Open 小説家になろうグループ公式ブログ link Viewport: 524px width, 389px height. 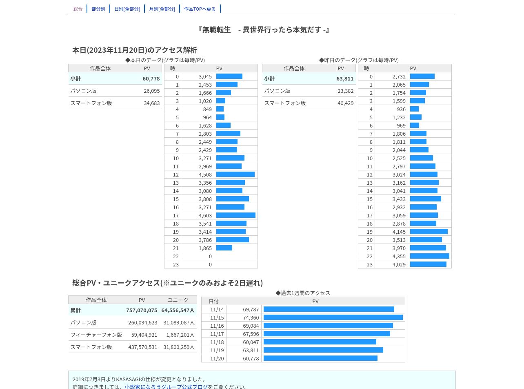166,387
